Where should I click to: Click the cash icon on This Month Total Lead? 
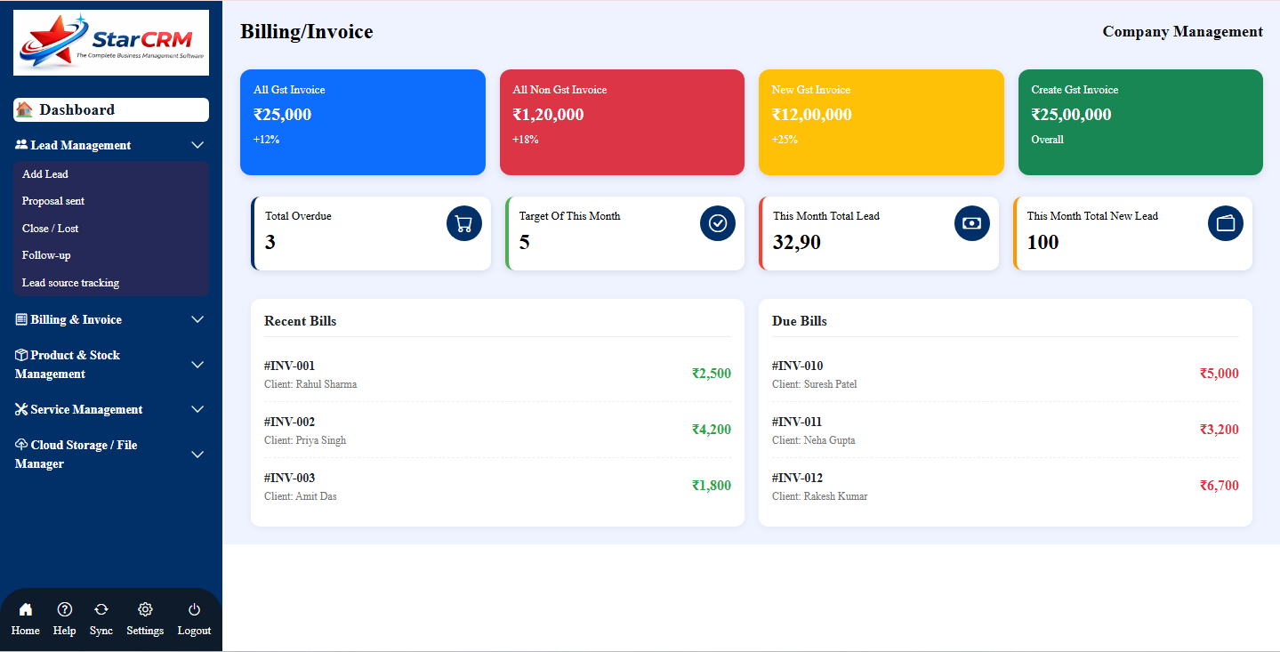coord(971,223)
